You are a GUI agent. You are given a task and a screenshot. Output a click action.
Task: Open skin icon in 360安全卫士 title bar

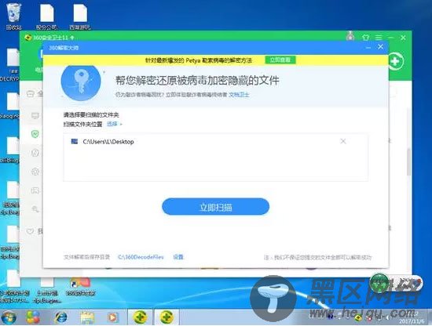[x=365, y=38]
